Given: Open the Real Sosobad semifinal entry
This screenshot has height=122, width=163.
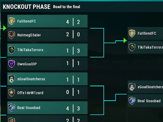Looking at the screenshot, I should pyautogui.click(x=145, y=101).
